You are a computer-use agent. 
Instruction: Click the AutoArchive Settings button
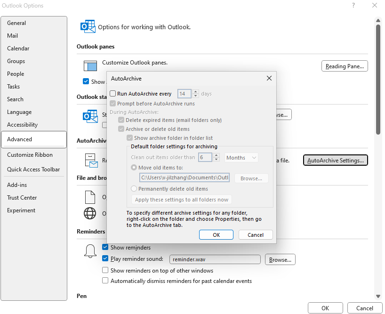click(x=336, y=161)
